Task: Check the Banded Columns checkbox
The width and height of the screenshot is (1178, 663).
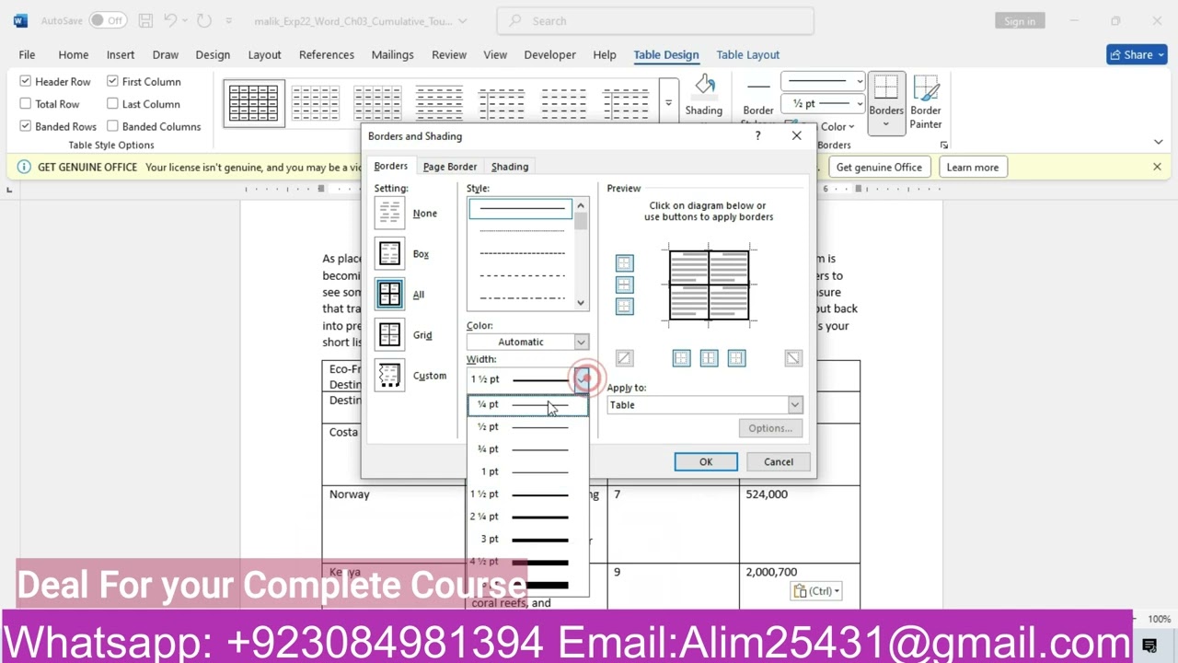Action: [112, 126]
